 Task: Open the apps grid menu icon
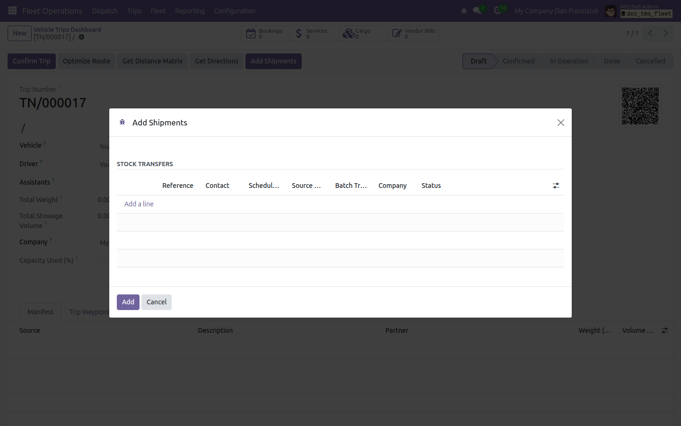[x=13, y=10]
